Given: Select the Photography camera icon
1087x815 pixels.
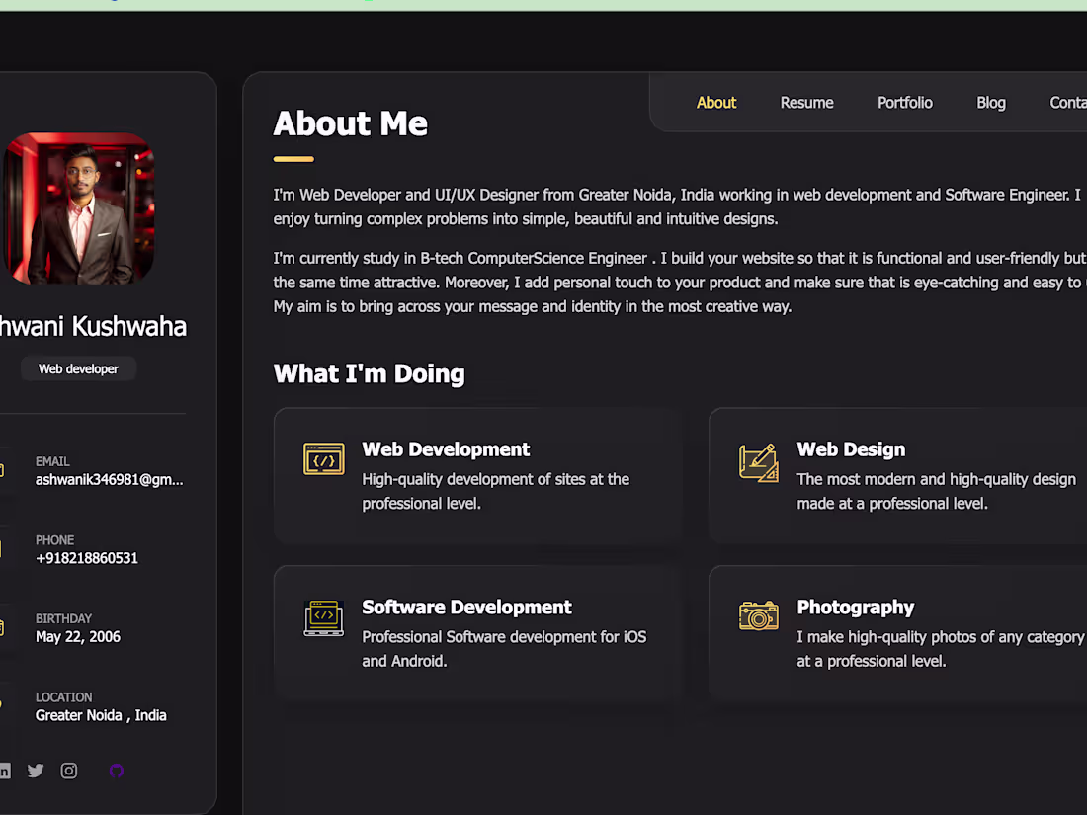Looking at the screenshot, I should point(758,616).
